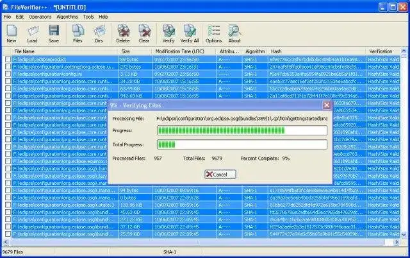This screenshot has height=258, width=410.
Task: Tick checkbox for .eclipseproduct 59 bytes row
Action: click(x=8, y=60)
